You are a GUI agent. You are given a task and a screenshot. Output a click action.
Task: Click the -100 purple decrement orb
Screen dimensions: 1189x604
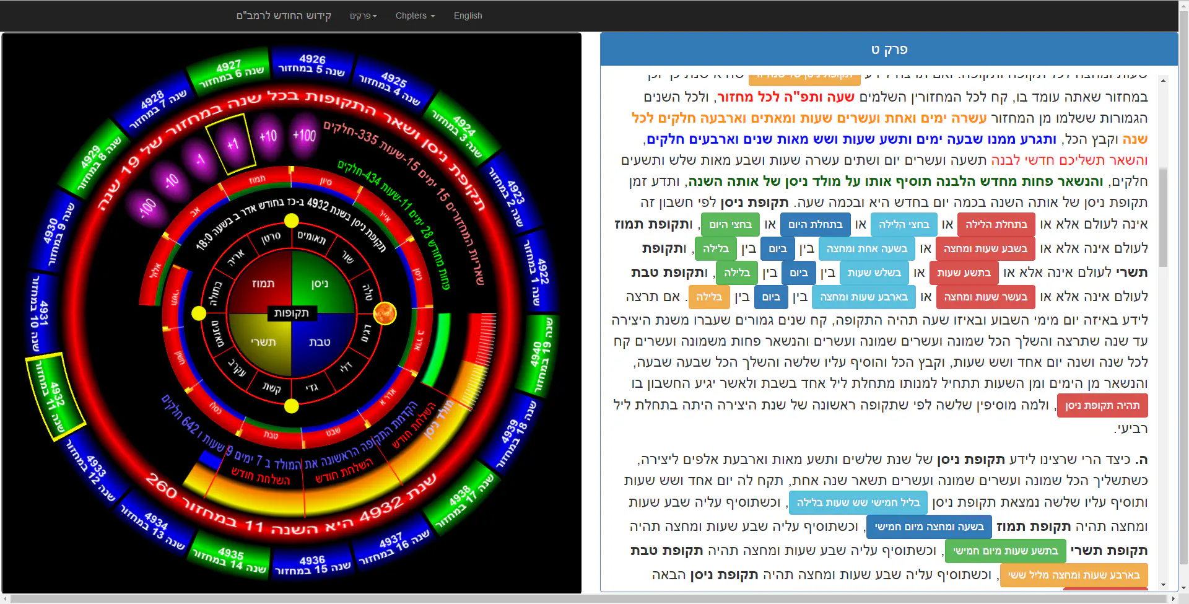click(147, 207)
